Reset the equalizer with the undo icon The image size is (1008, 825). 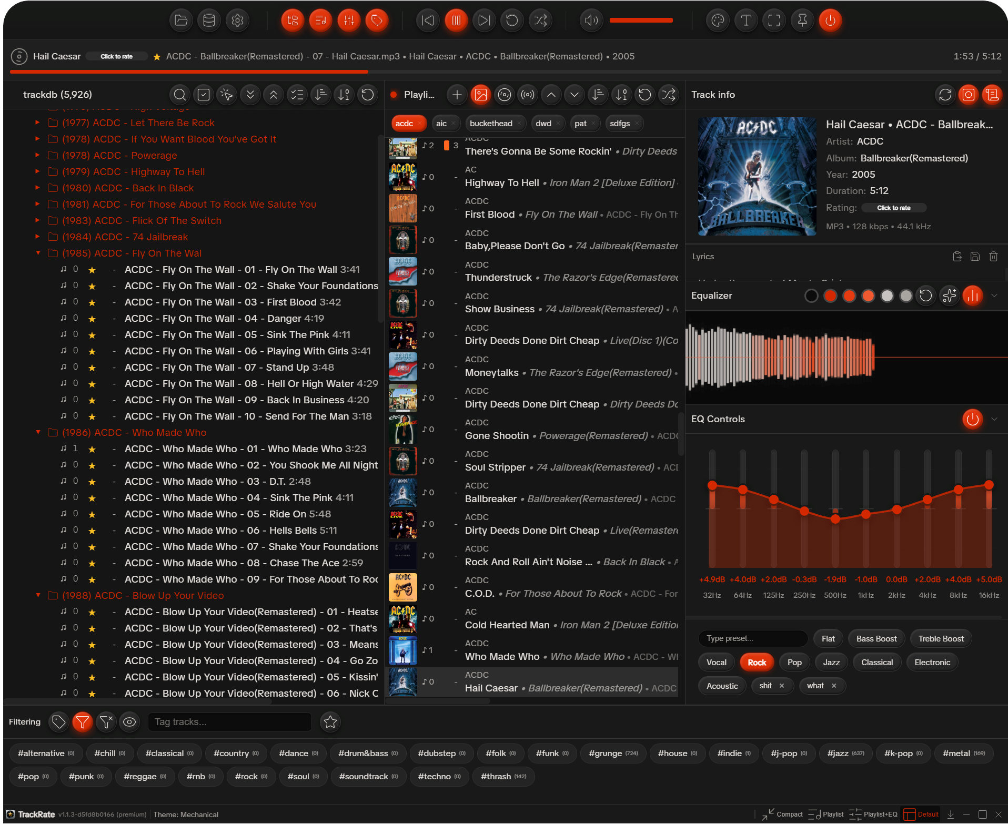click(x=926, y=296)
